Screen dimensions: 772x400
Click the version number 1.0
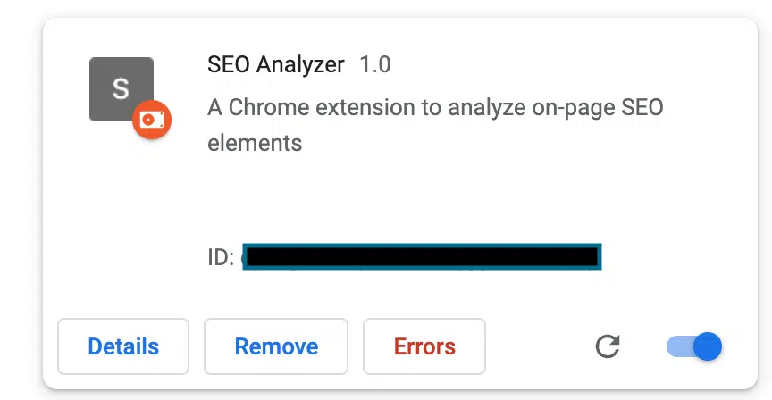tap(374, 65)
